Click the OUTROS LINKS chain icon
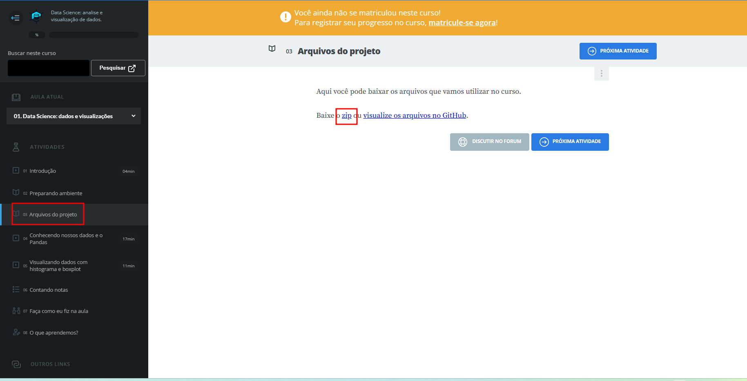This screenshot has width=747, height=381. [16, 364]
